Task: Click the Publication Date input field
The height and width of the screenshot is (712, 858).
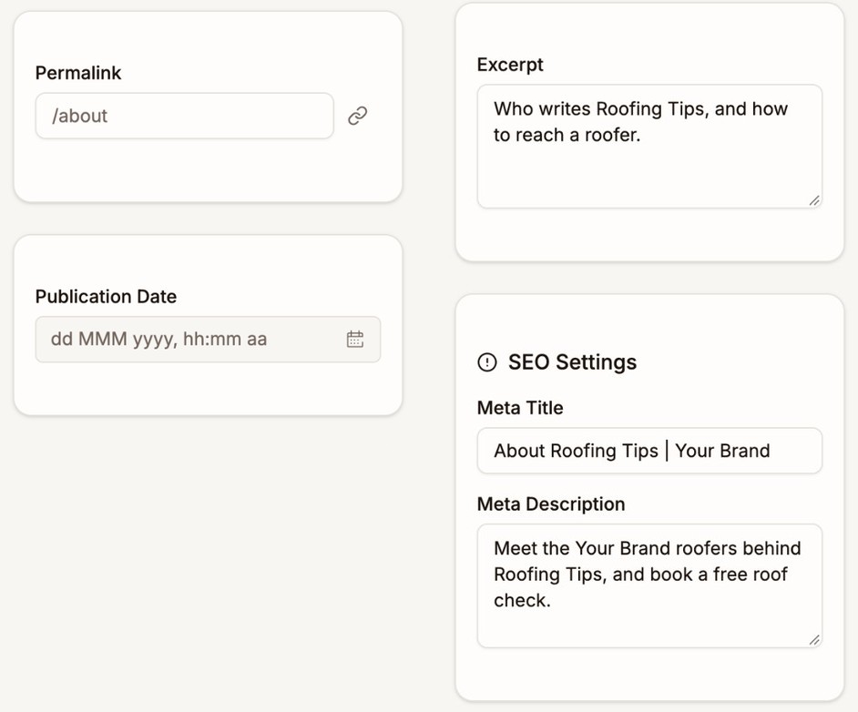Action: pos(208,339)
